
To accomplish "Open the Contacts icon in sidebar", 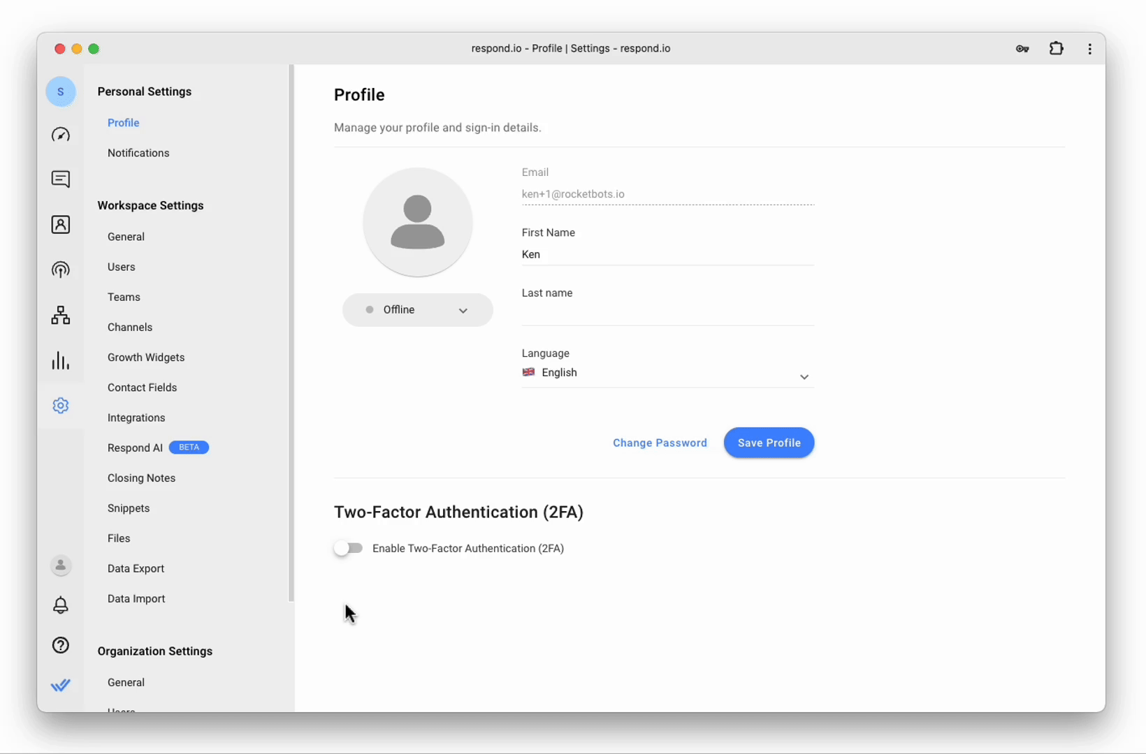I will [61, 225].
